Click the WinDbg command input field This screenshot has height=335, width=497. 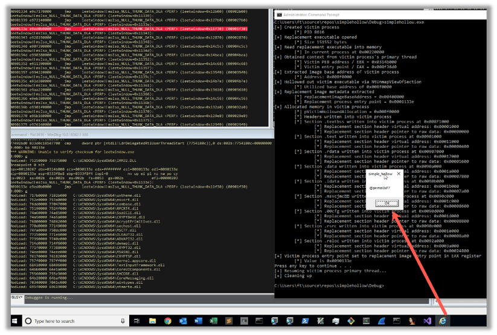[x=226, y=298]
